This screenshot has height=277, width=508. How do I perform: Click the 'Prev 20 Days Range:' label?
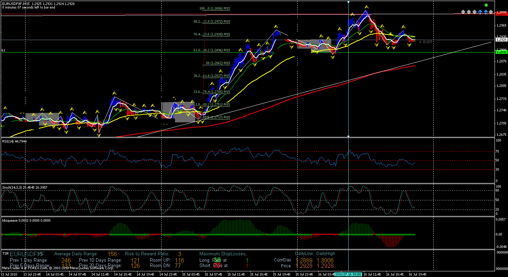[x=101, y=266]
